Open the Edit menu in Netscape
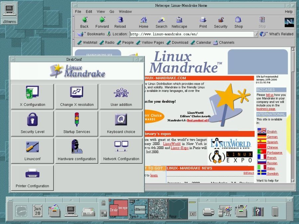Viewport: 299px width, 224px height. [x=89, y=12]
